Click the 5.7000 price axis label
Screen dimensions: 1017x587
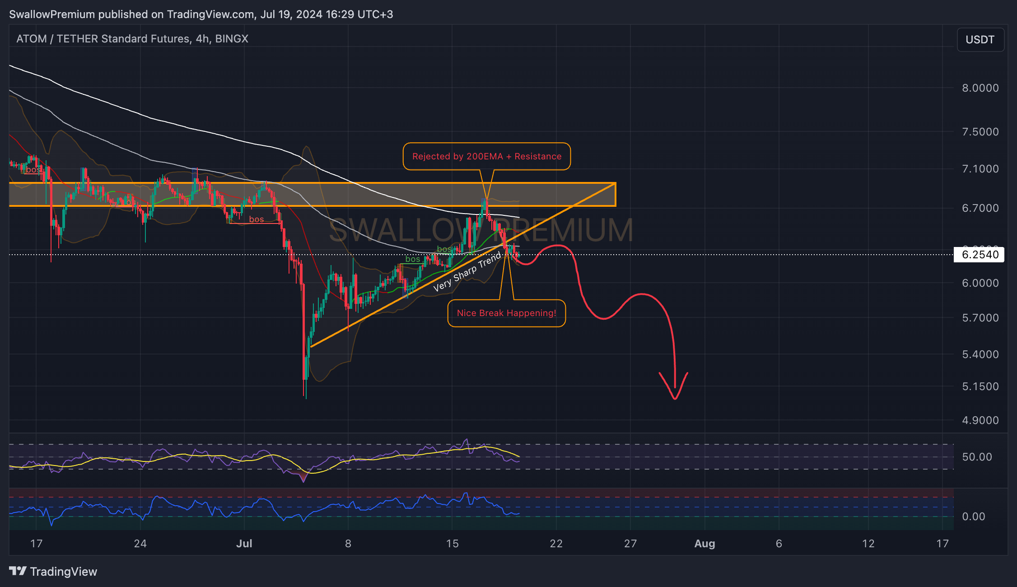[x=980, y=318]
